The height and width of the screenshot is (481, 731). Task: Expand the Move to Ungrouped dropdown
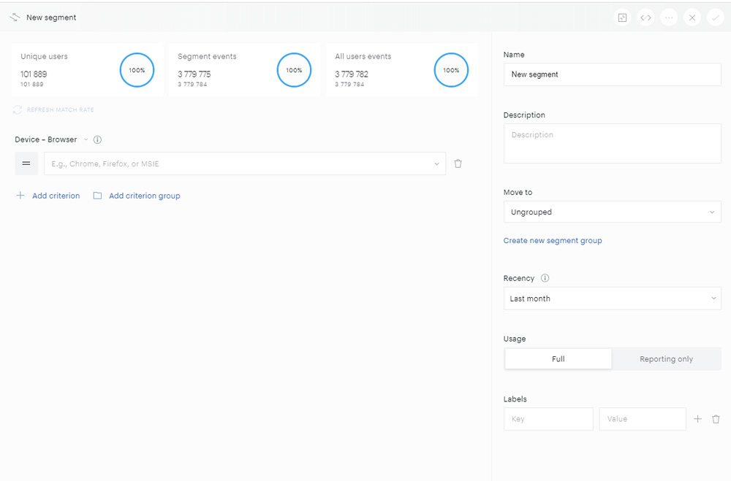pyautogui.click(x=612, y=212)
